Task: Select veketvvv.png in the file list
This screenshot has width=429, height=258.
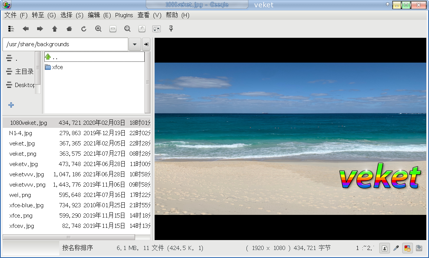Action: click(77, 185)
